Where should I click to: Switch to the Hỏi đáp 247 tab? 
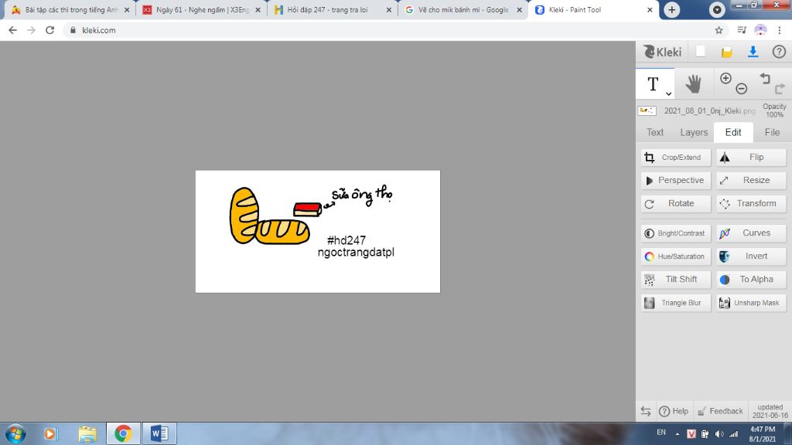click(x=333, y=9)
